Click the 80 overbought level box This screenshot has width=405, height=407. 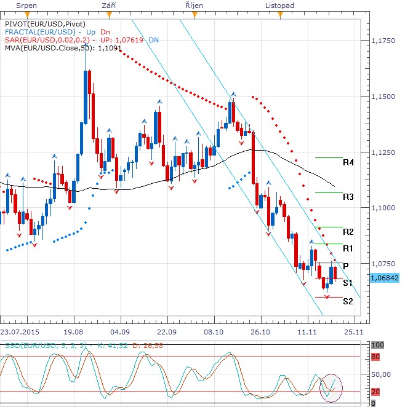point(375,356)
